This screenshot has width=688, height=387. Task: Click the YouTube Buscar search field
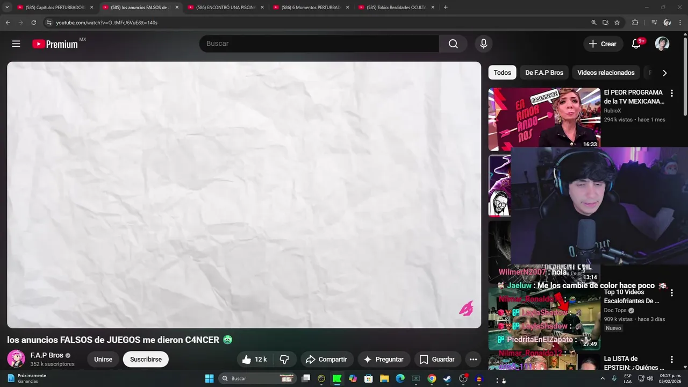319,44
